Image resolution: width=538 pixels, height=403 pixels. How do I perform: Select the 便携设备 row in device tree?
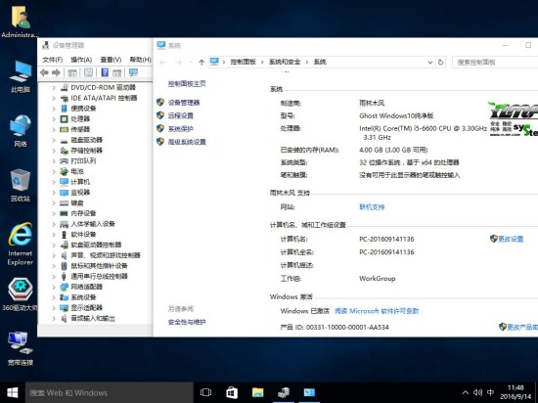click(83, 109)
